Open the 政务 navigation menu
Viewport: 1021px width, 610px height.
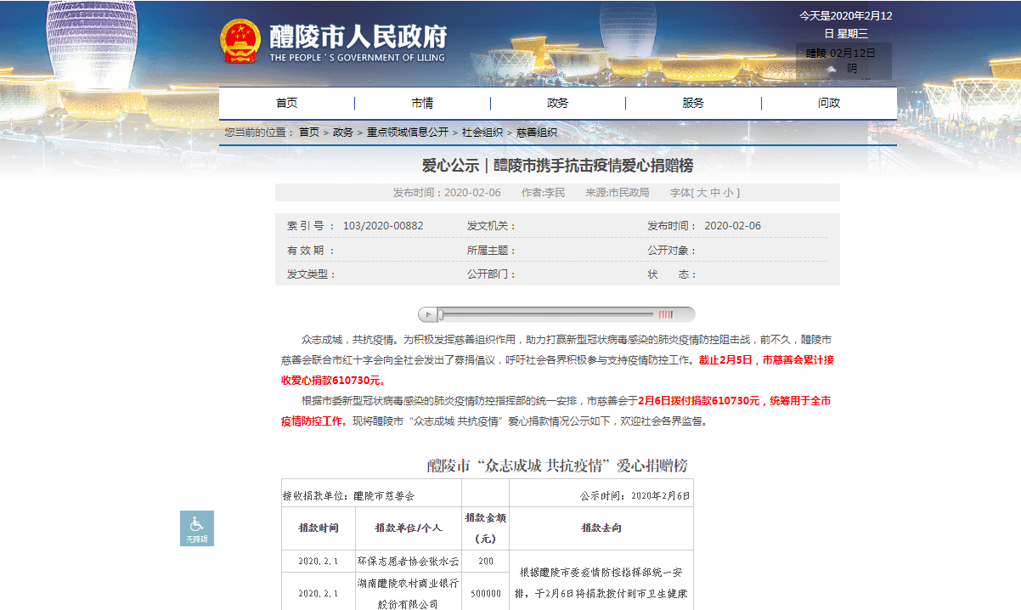click(x=557, y=102)
